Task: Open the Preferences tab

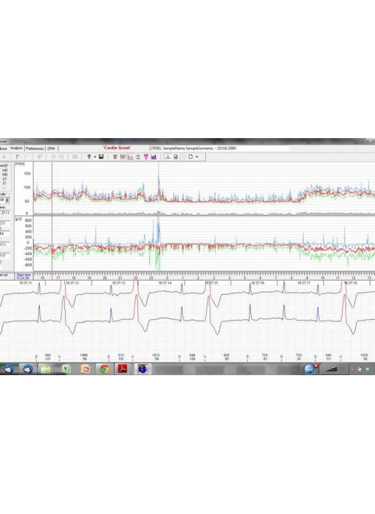Action: pos(35,148)
